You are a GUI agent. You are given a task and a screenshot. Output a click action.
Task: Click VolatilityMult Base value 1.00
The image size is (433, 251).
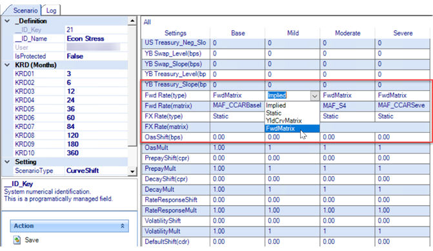tap(219, 232)
